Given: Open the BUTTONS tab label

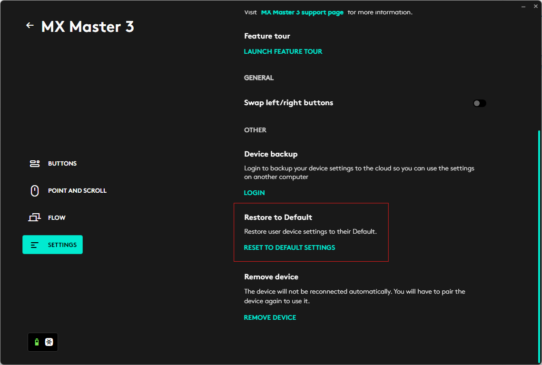Looking at the screenshot, I should (62, 164).
